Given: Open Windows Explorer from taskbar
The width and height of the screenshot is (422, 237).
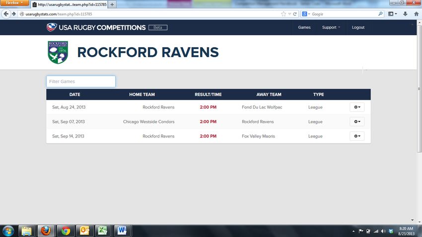Looking at the screenshot, I should click(26, 231).
